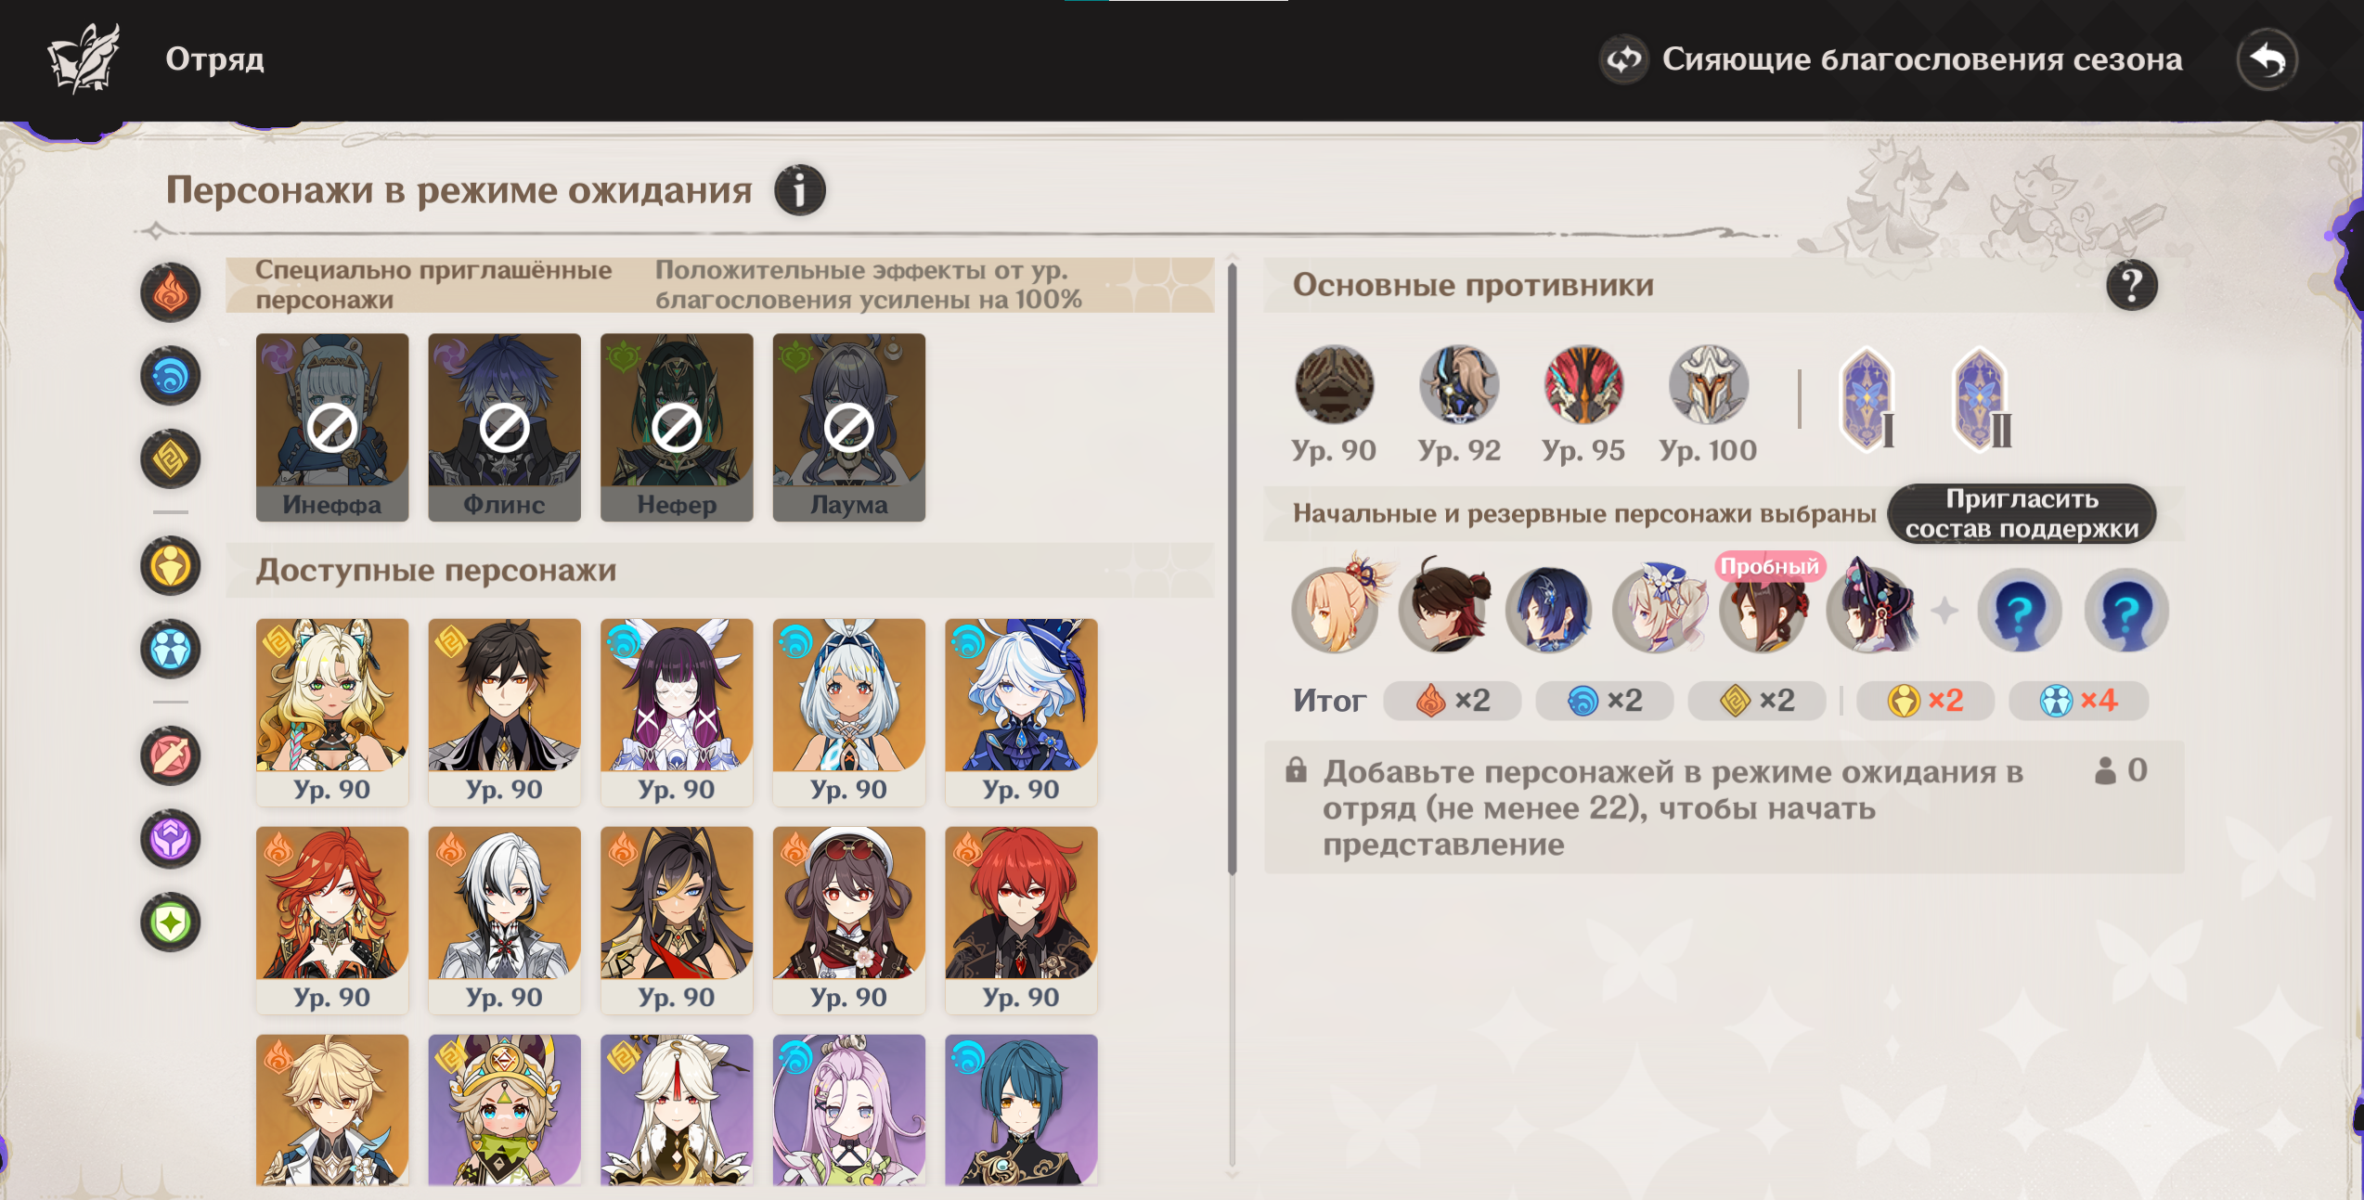The image size is (2364, 1200).
Task: Select the purple shield filter icon
Action: click(x=171, y=839)
